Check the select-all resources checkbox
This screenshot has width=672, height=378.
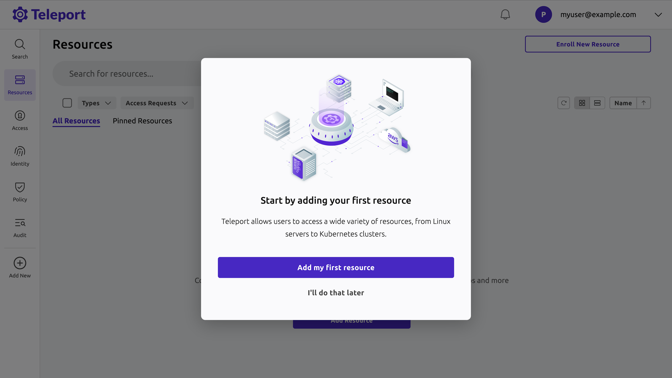pyautogui.click(x=67, y=103)
